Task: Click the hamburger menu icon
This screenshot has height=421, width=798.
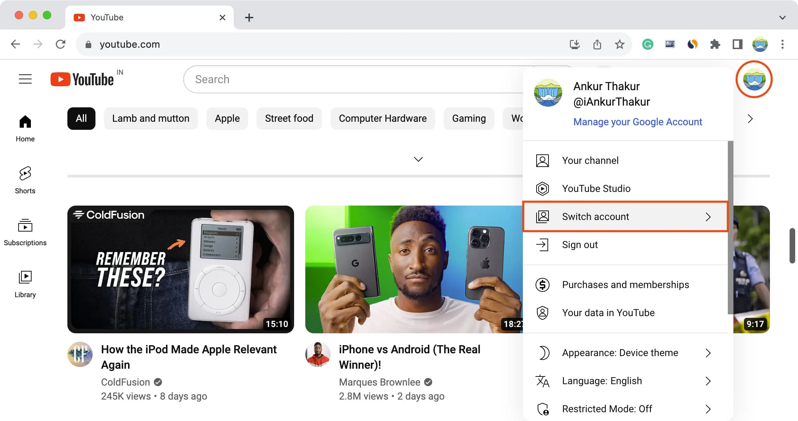Action: click(x=25, y=79)
